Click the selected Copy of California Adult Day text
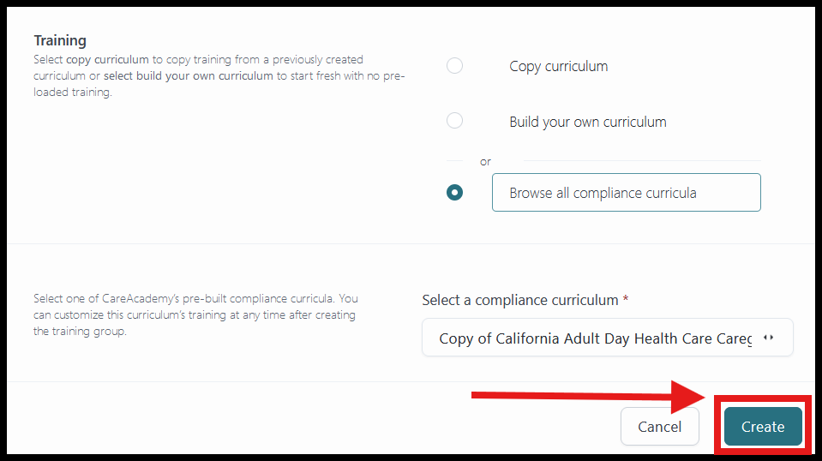 click(x=596, y=338)
